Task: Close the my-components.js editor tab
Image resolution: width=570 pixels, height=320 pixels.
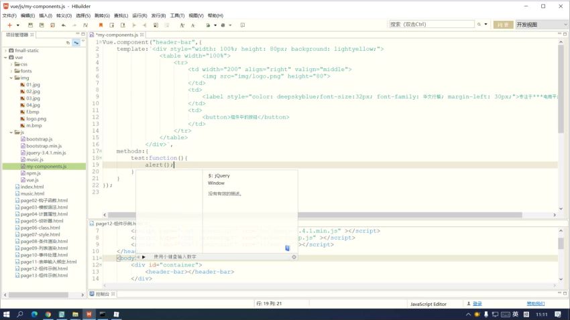Action: coord(141,35)
